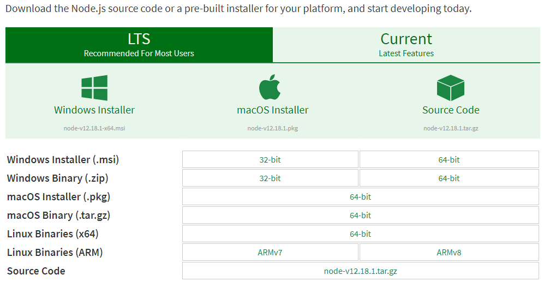This screenshot has width=544, height=287.
Task: Click the Linux Binaries (x64) row label
Action: 53,234
